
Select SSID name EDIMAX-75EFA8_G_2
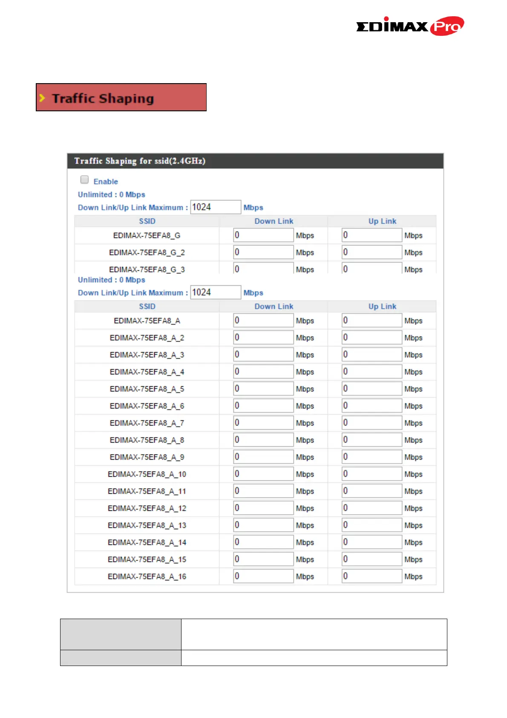click(147, 252)
